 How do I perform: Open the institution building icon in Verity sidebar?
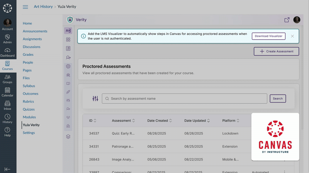point(68,75)
